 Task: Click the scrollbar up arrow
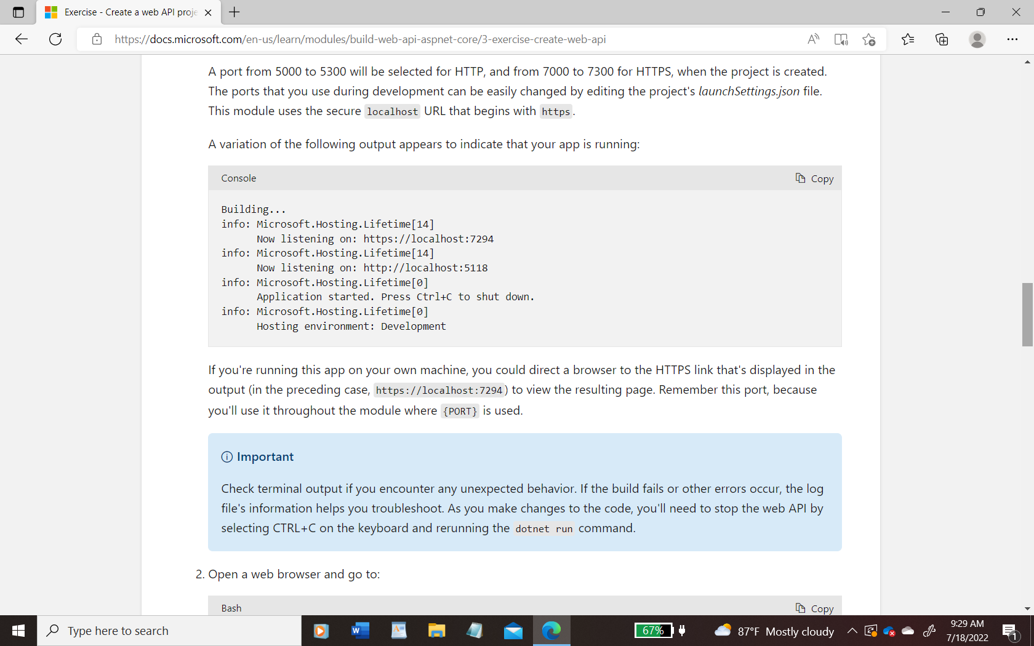(1027, 62)
